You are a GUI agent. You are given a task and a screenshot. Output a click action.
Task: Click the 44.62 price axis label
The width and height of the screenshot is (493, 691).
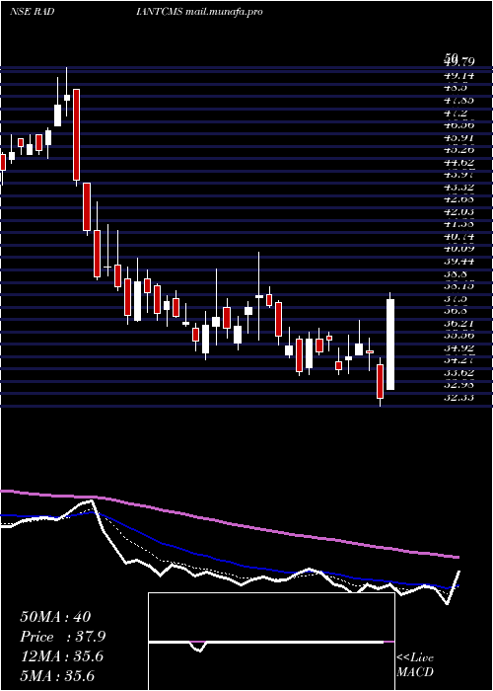click(458, 162)
